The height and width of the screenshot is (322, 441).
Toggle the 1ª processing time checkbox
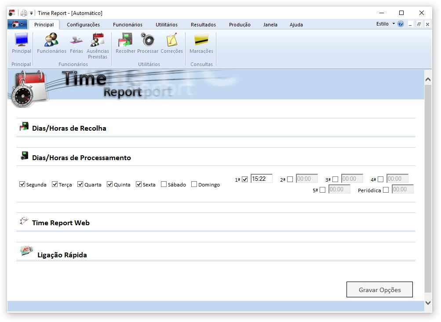tap(245, 179)
